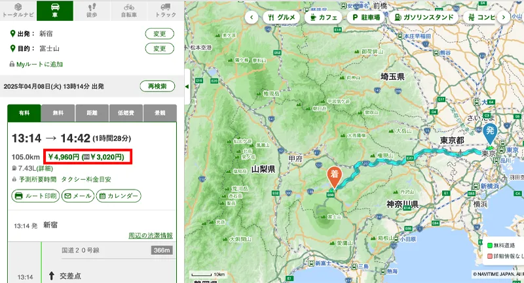Click the カレンダー calendar button
The height and width of the screenshot is (283, 524).
[119, 195]
